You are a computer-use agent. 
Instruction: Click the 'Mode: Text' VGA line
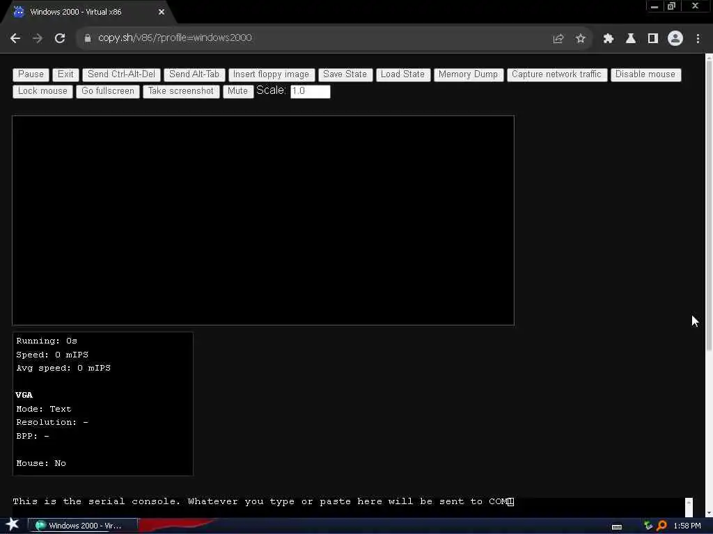pyautogui.click(x=44, y=409)
